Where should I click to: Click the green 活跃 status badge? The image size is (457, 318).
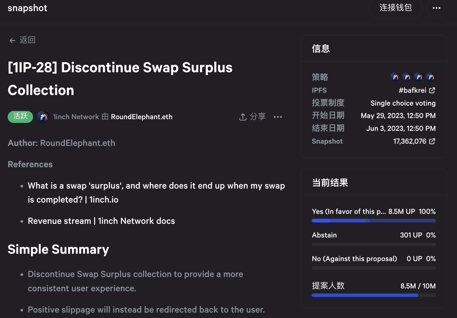tap(20, 117)
